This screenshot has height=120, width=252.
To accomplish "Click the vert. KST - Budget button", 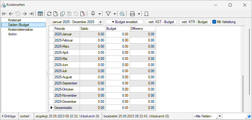I will [161, 22].
